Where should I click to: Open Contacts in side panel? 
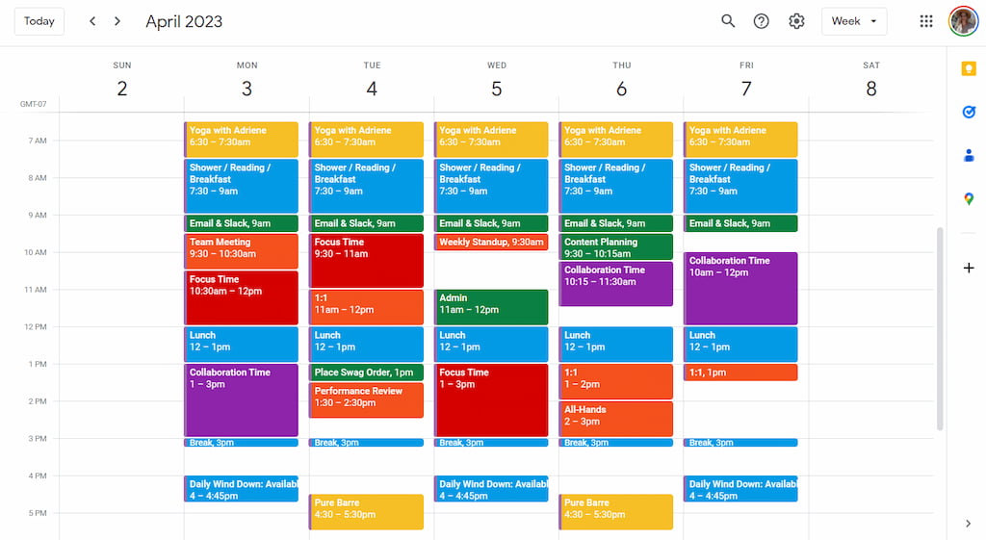click(x=969, y=155)
